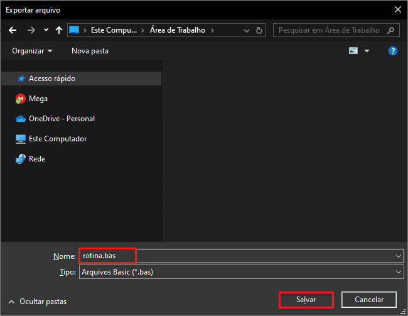
Task: Go forward with the right arrow
Action: click(x=31, y=30)
